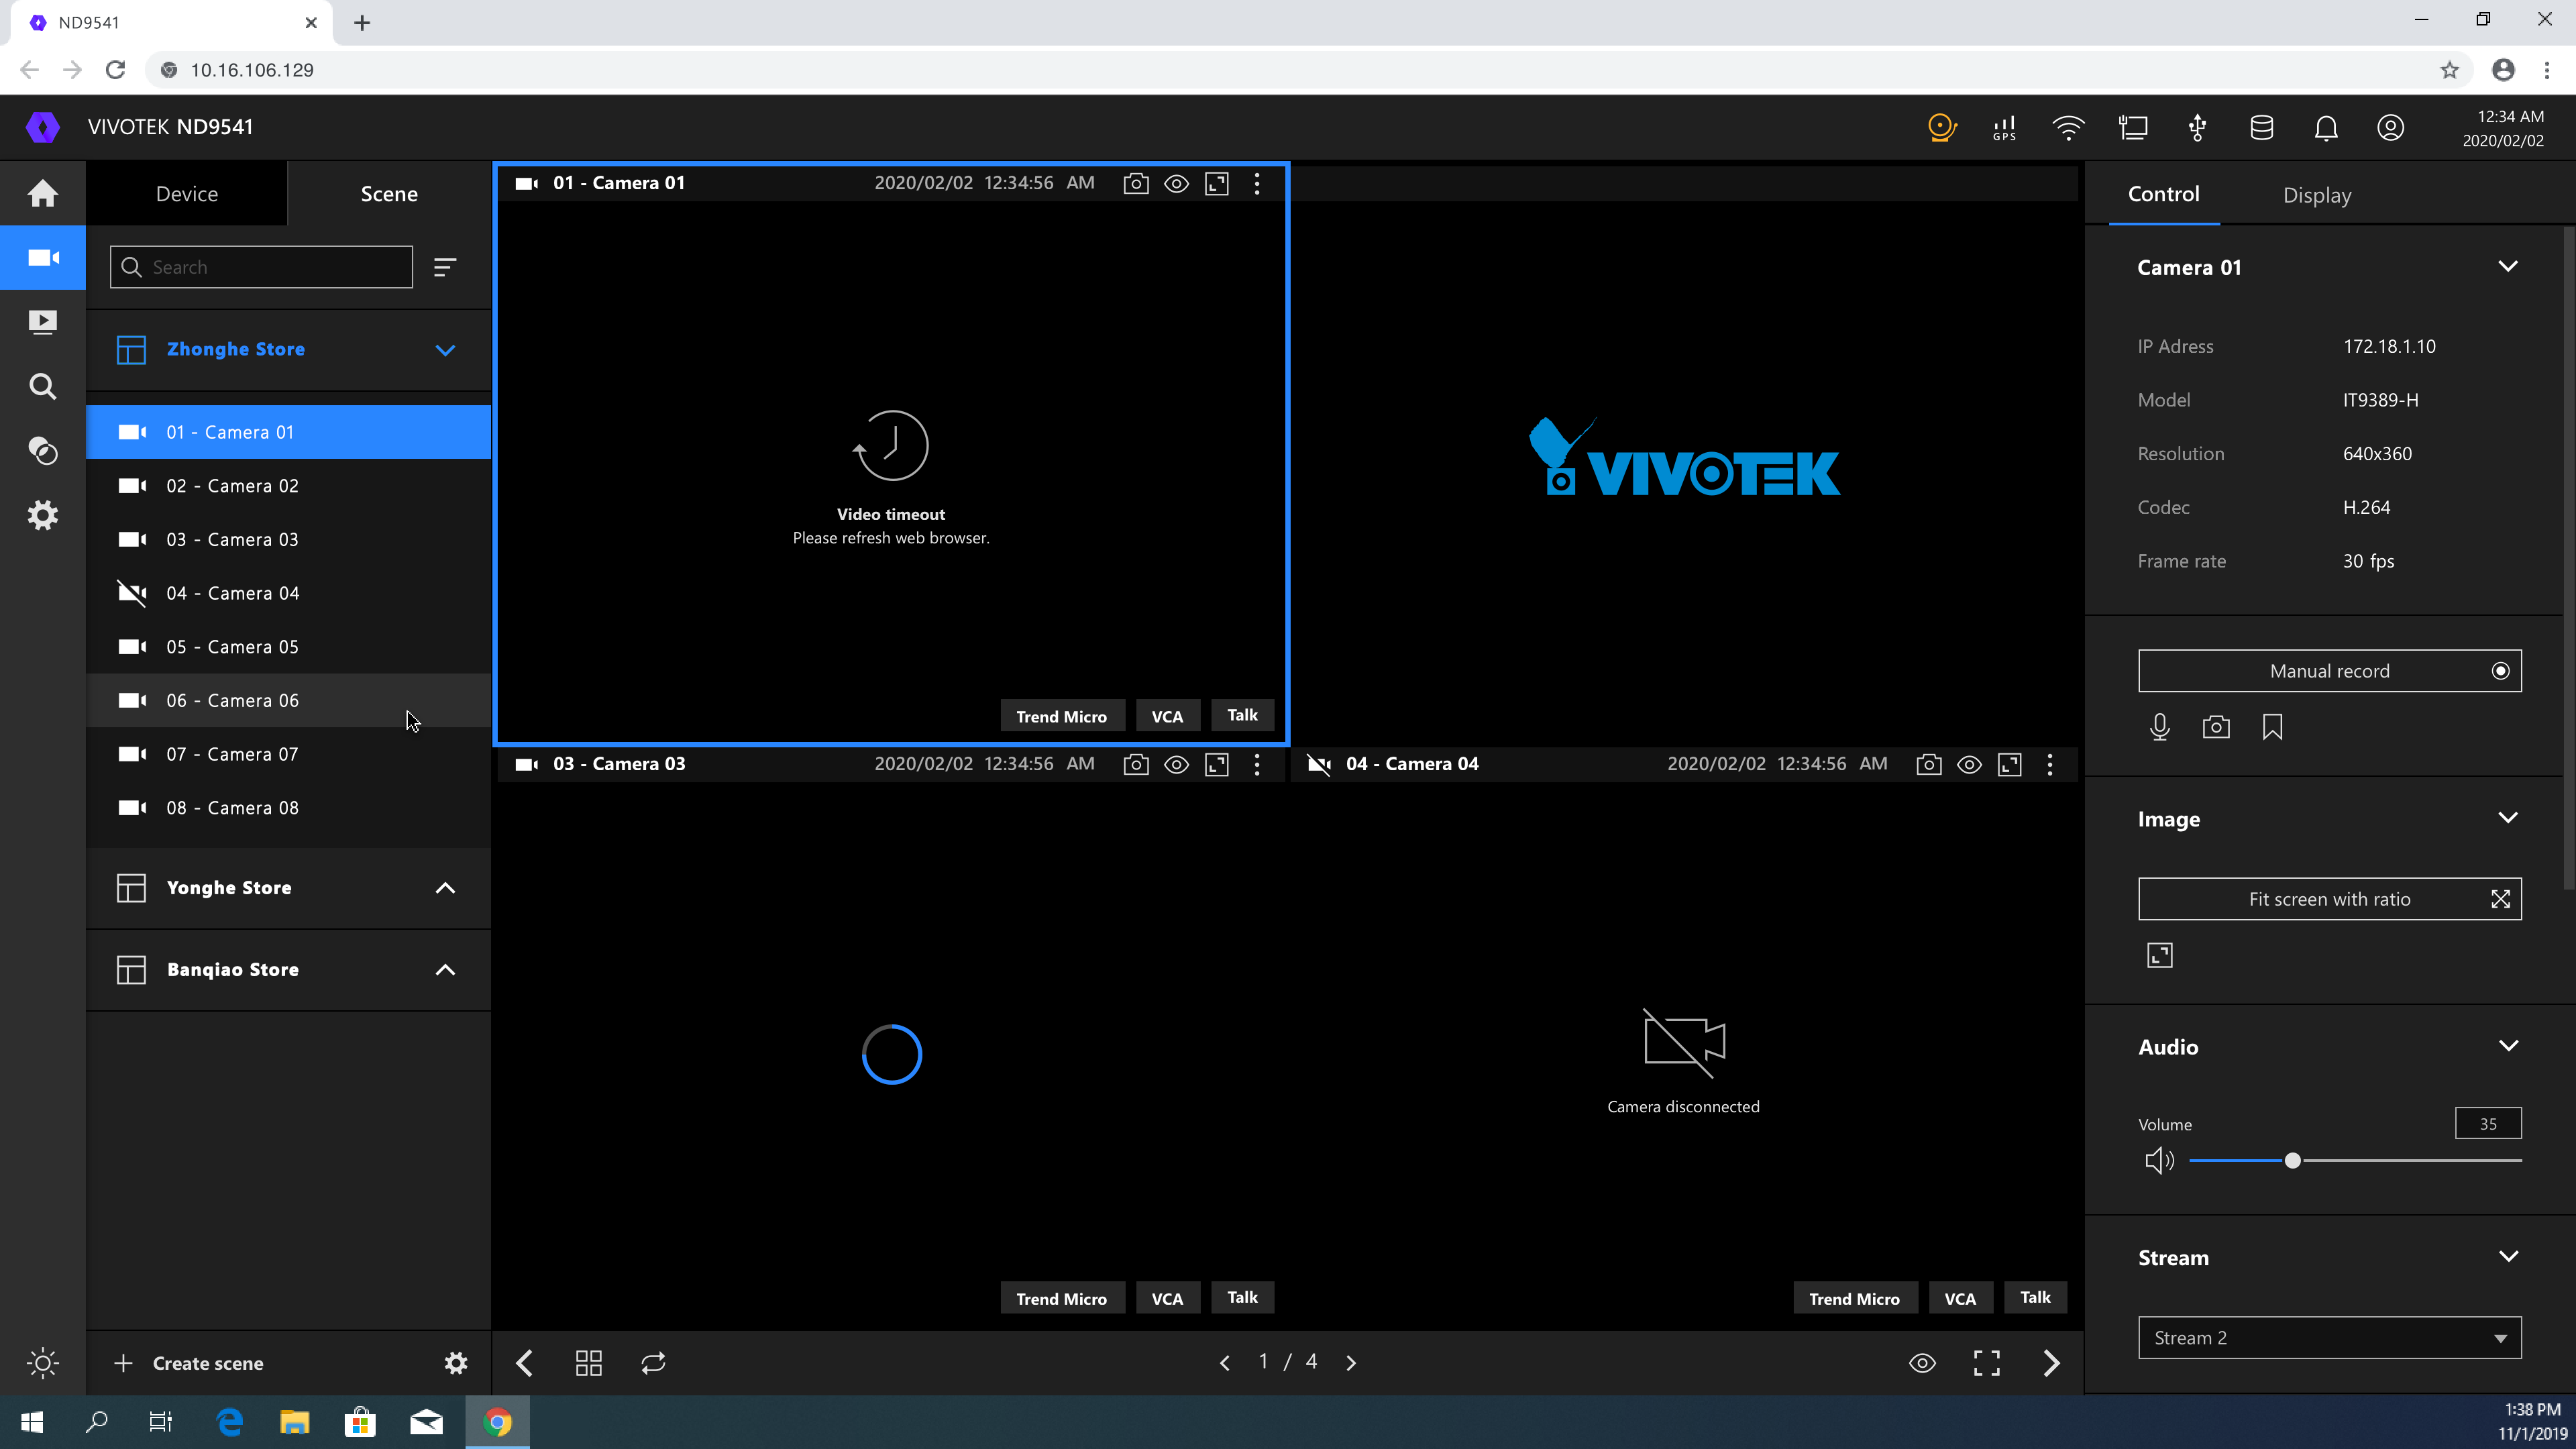Open the layout grid icon in bottom bar
The height and width of the screenshot is (1449, 2576).
pyautogui.click(x=588, y=1363)
